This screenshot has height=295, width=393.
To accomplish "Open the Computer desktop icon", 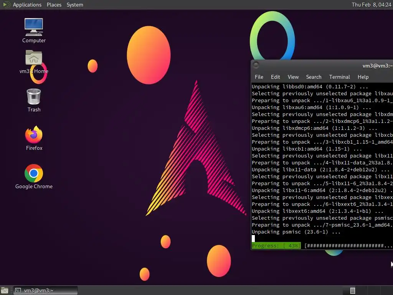I will [34, 30].
